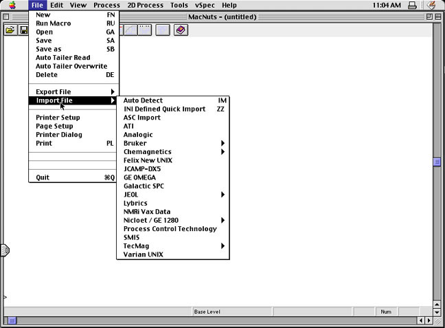The image size is (445, 328).
Task: Open the Apple menu icon
Action: (12, 5)
